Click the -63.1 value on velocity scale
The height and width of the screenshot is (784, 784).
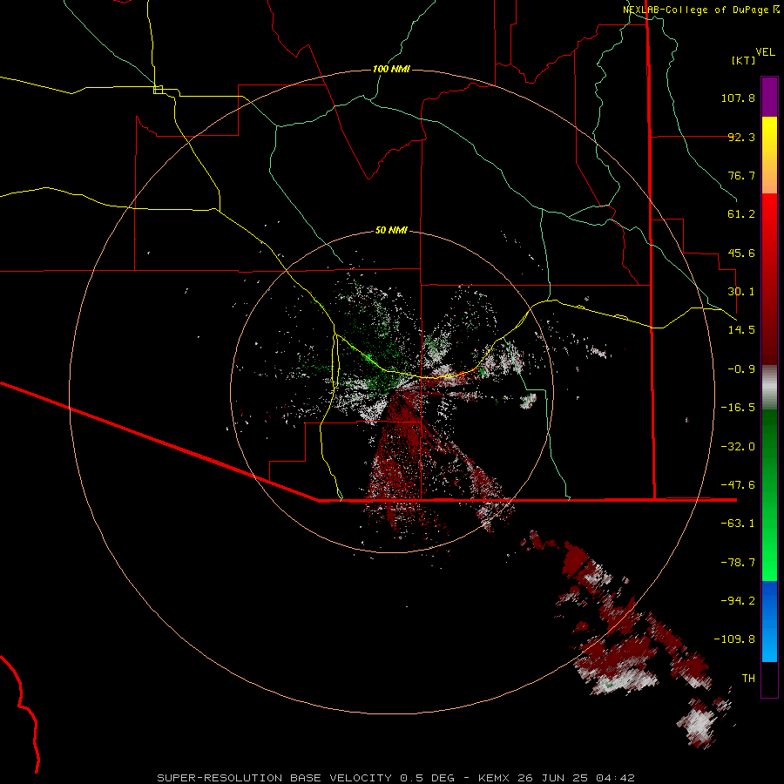[738, 524]
